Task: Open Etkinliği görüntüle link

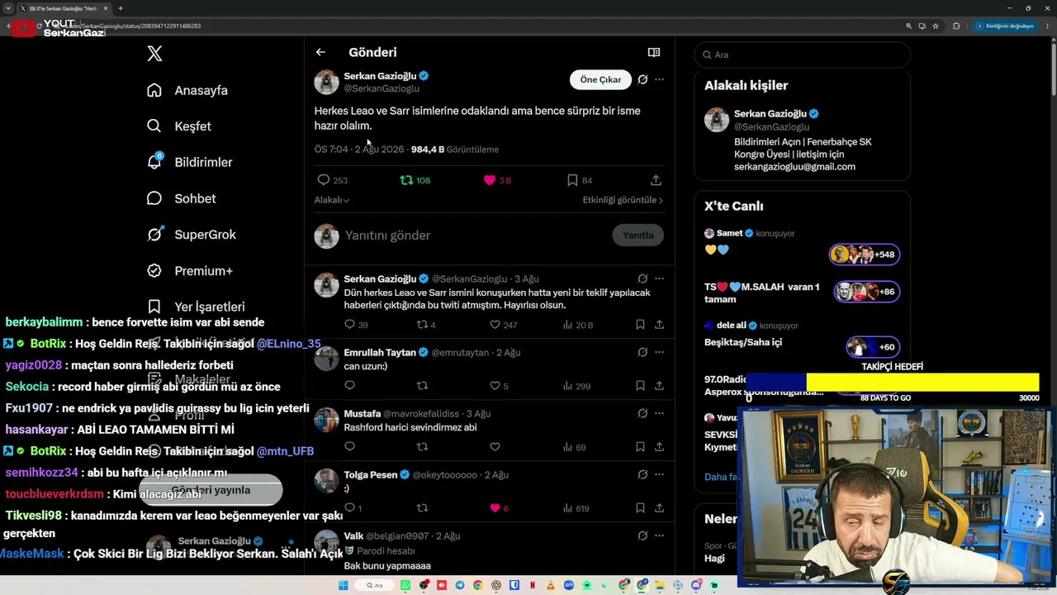Action: pyautogui.click(x=623, y=200)
